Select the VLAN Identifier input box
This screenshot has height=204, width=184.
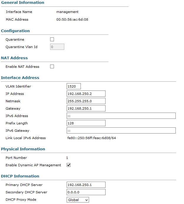74,86
